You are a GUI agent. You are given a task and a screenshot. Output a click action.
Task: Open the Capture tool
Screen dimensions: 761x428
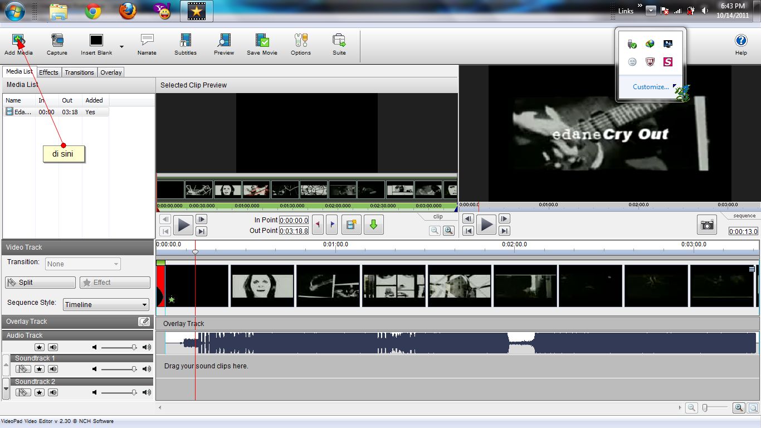tap(57, 45)
